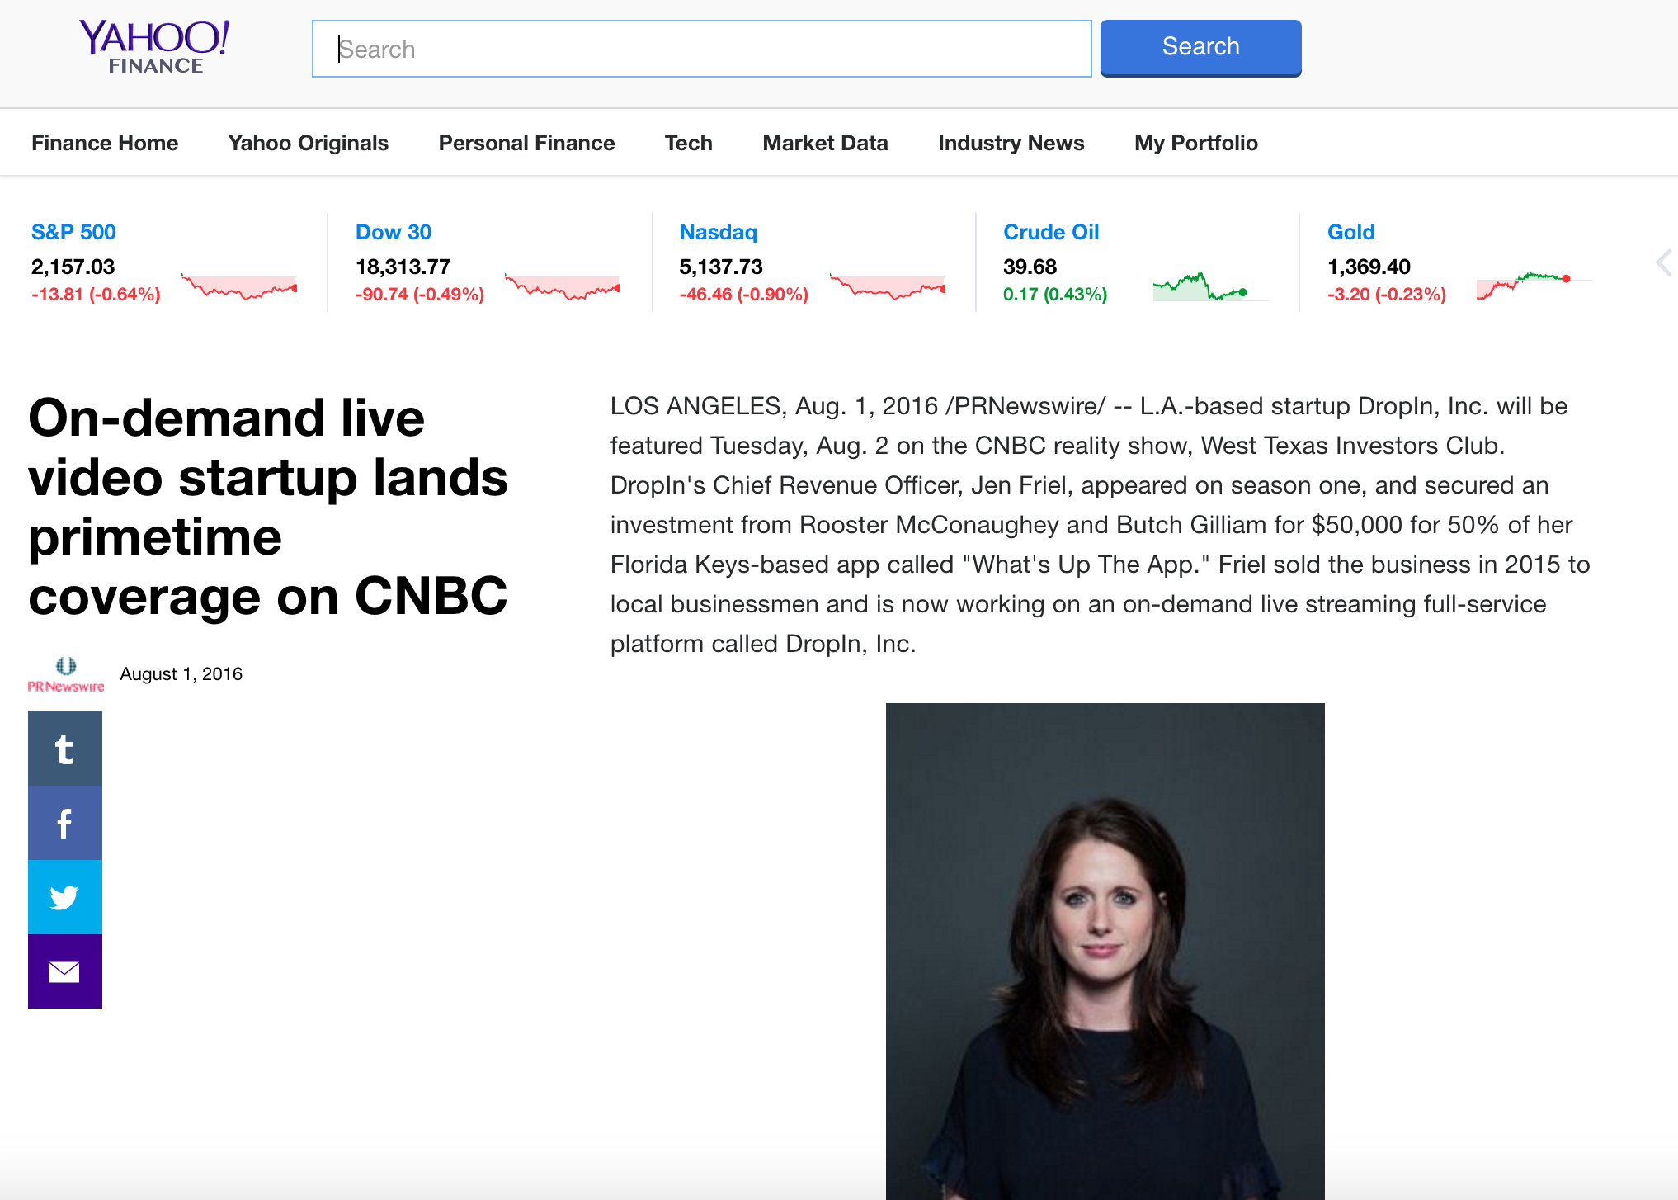Focus the Search input field
This screenshot has width=1678, height=1200.
point(702,49)
